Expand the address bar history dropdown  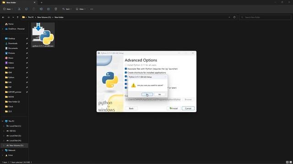(229, 17)
